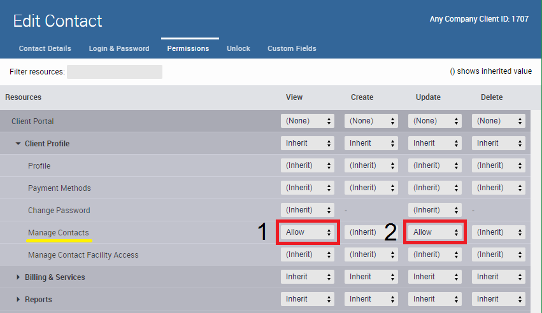
Task: Open Change Password View dropdown
Action: (x=308, y=210)
